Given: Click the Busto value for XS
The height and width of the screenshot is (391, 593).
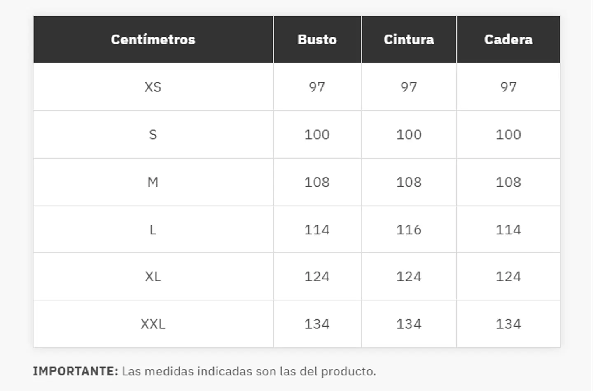Looking at the screenshot, I should click(x=317, y=87).
